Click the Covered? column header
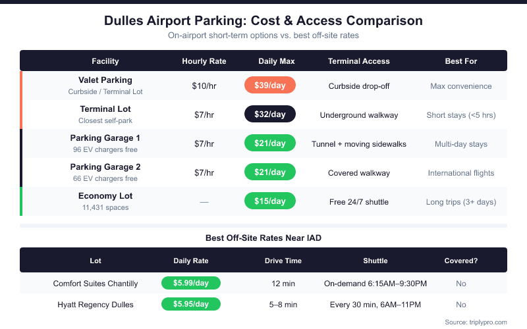The height and width of the screenshot is (329, 527). point(461,261)
